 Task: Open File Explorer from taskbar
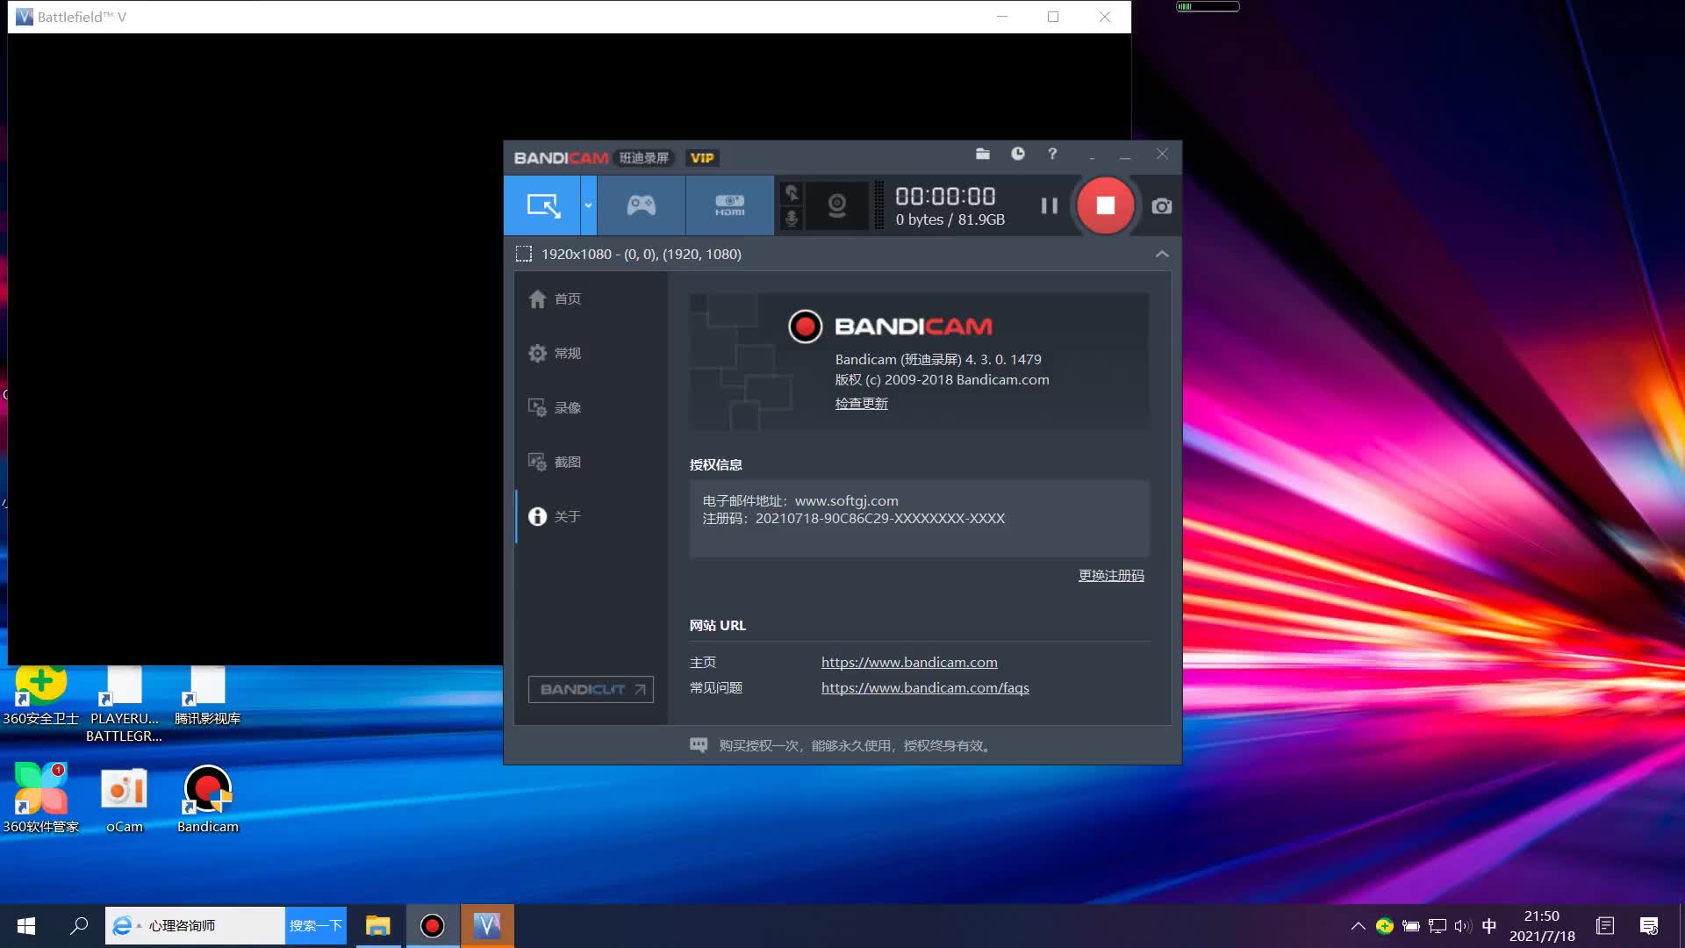tap(377, 925)
